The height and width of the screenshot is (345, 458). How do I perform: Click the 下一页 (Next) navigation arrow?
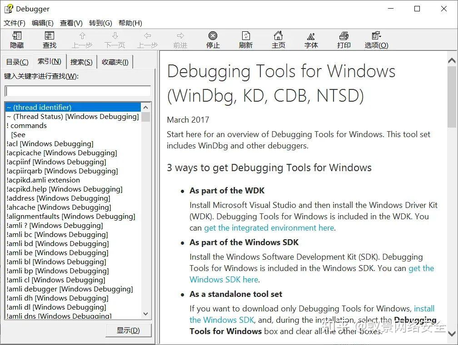click(x=114, y=39)
